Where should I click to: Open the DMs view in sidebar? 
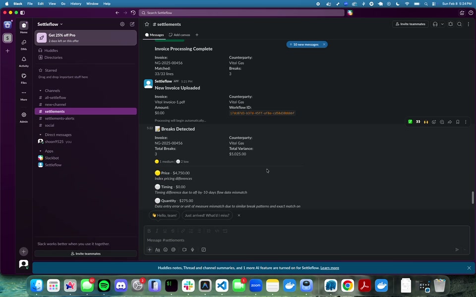click(24, 43)
